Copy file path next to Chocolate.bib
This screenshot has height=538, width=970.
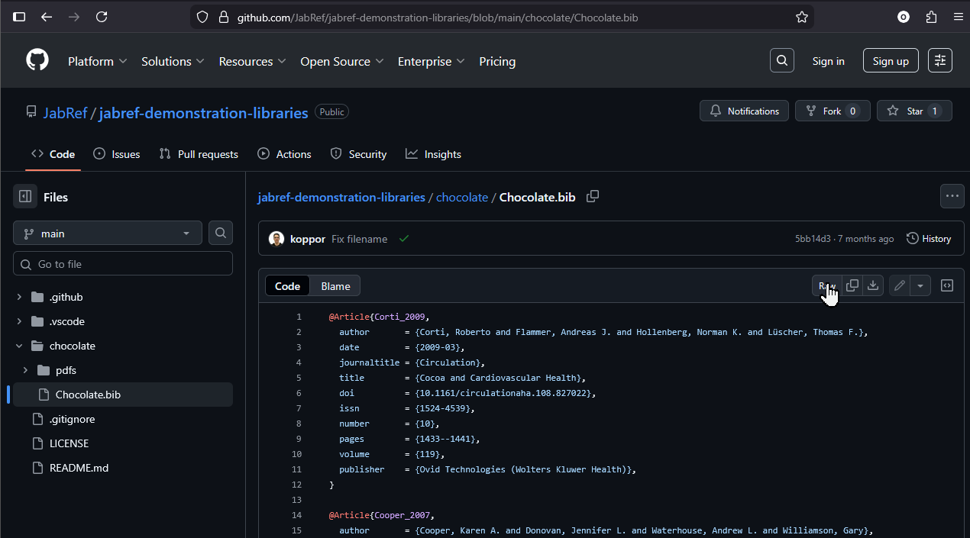(592, 197)
